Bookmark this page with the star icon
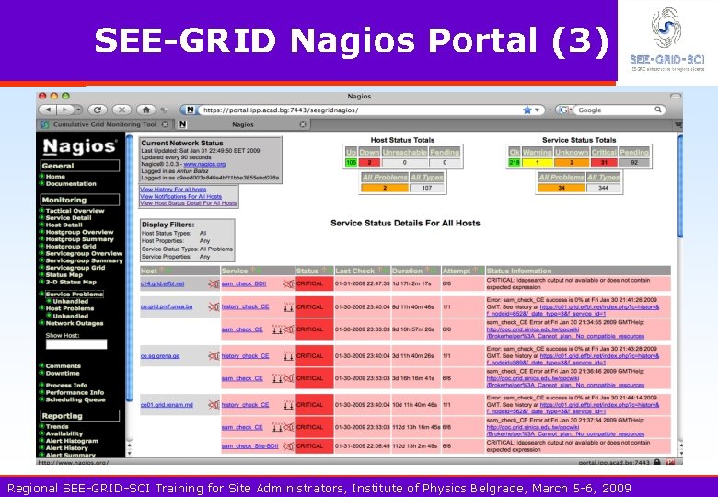The image size is (718, 497). [527, 110]
